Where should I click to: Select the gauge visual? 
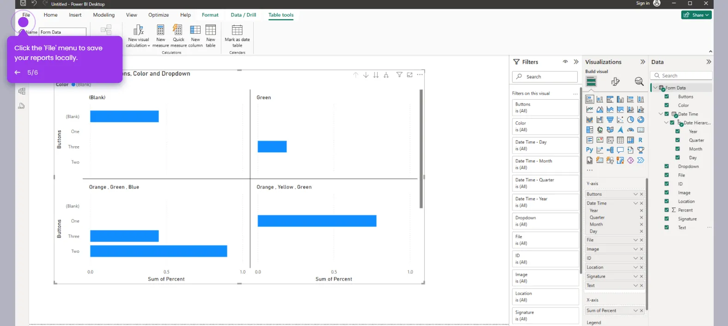(x=630, y=130)
